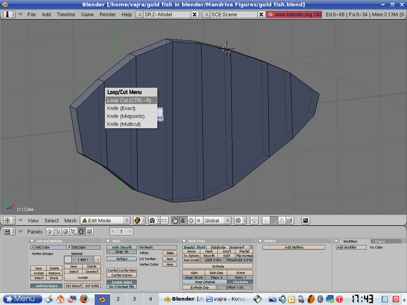Toggle the Auto Smooth option
407x305 pixels.
(122, 247)
